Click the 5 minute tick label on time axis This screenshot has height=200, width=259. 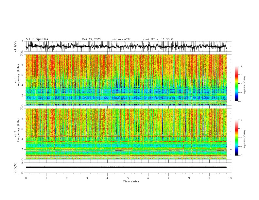click(128, 178)
